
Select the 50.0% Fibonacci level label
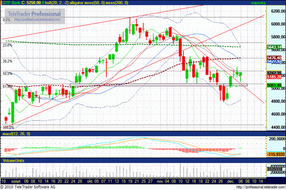pyautogui.click(x=7, y=74)
